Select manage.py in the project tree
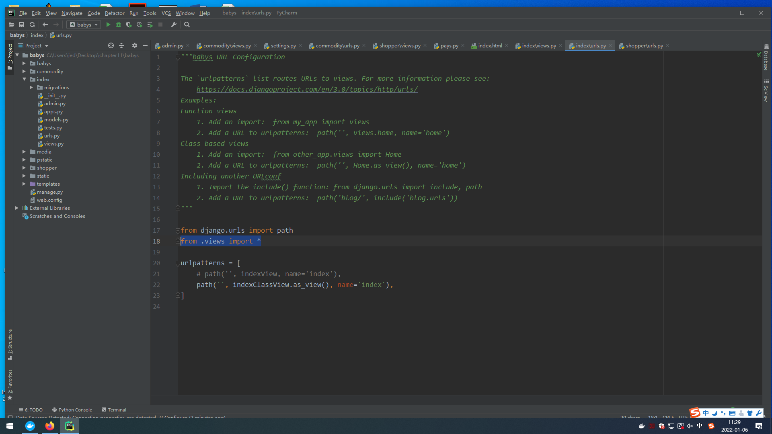Screen dimensions: 772x434 coord(49,192)
